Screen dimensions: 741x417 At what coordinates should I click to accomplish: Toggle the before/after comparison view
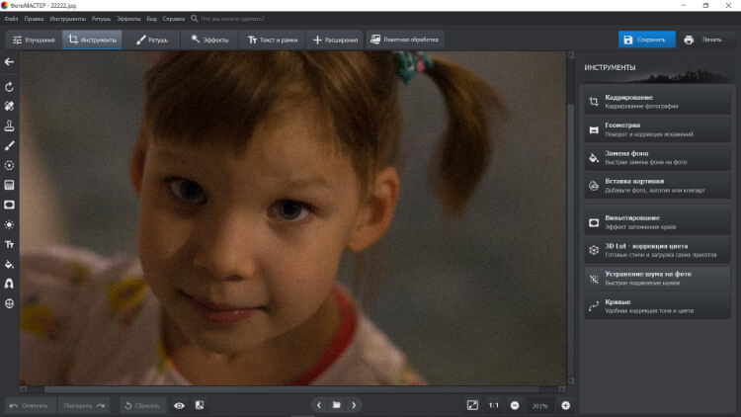coord(199,405)
